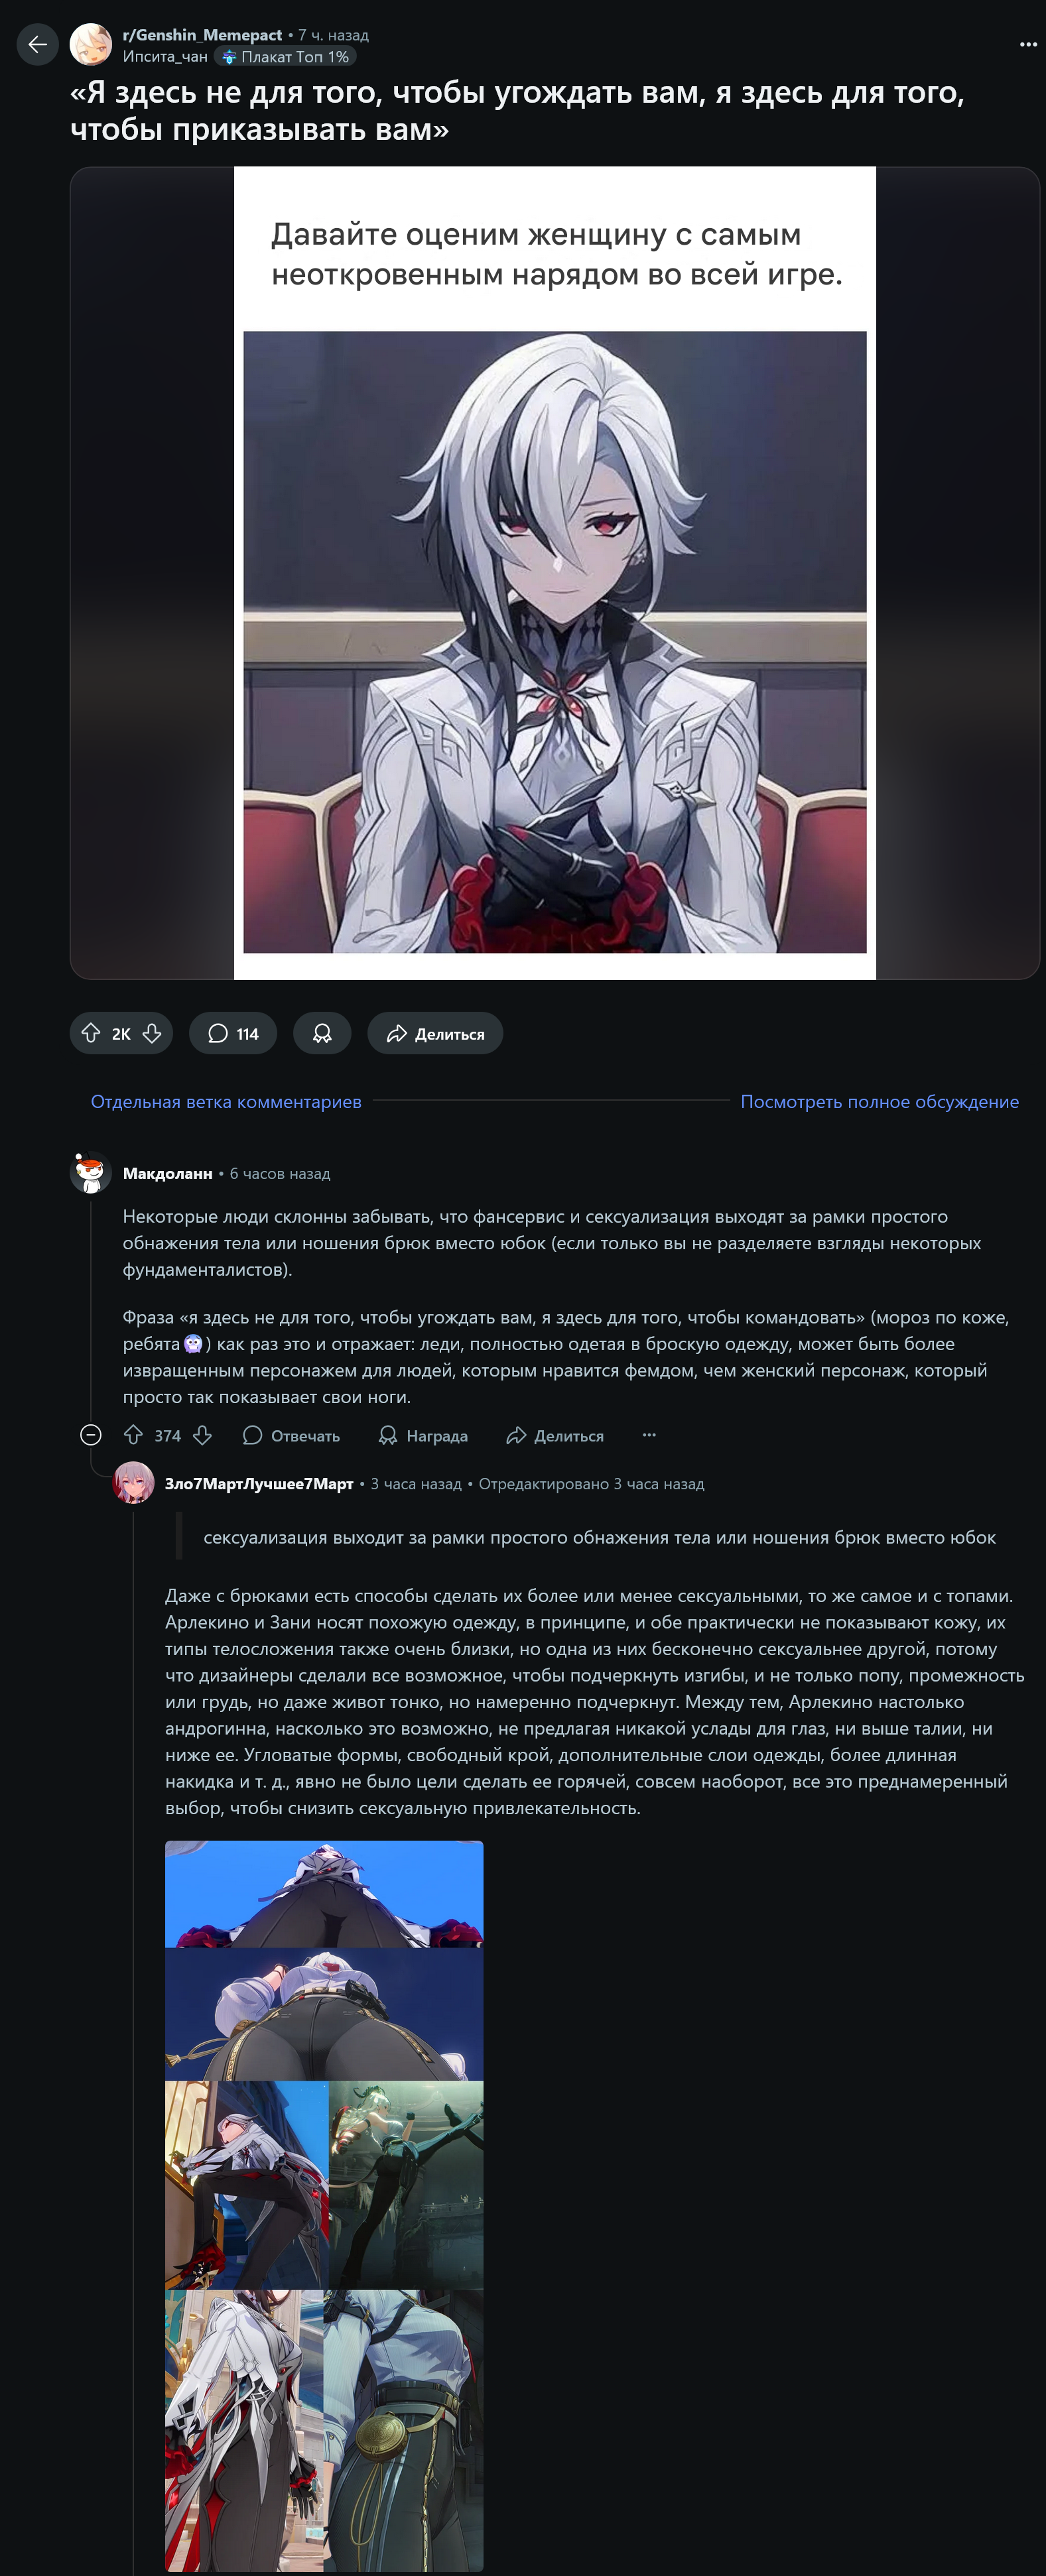
Task: Share Макдоланн's comment via Делиться
Action: 555,1435
